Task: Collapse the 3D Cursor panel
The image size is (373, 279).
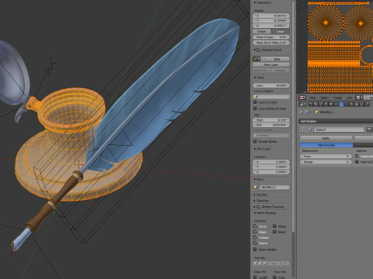Action: coord(255,149)
